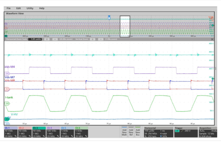Click the (1.00x zoom) vertical label
221x142 pixels.
(111, 39)
